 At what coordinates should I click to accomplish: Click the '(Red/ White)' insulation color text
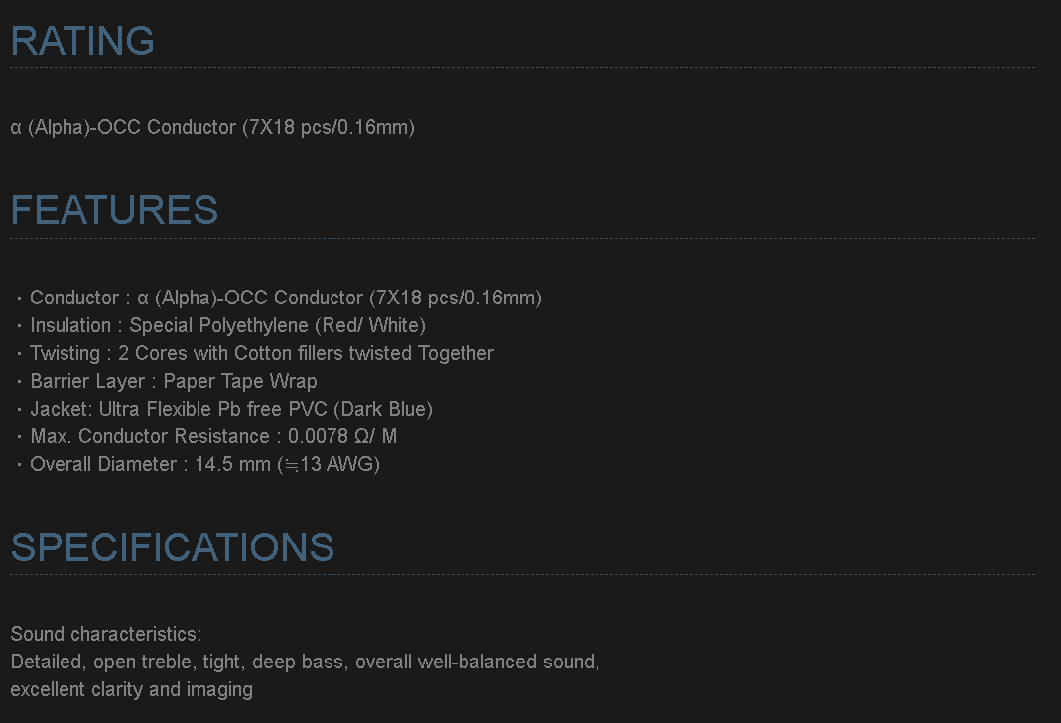pyautogui.click(x=370, y=325)
